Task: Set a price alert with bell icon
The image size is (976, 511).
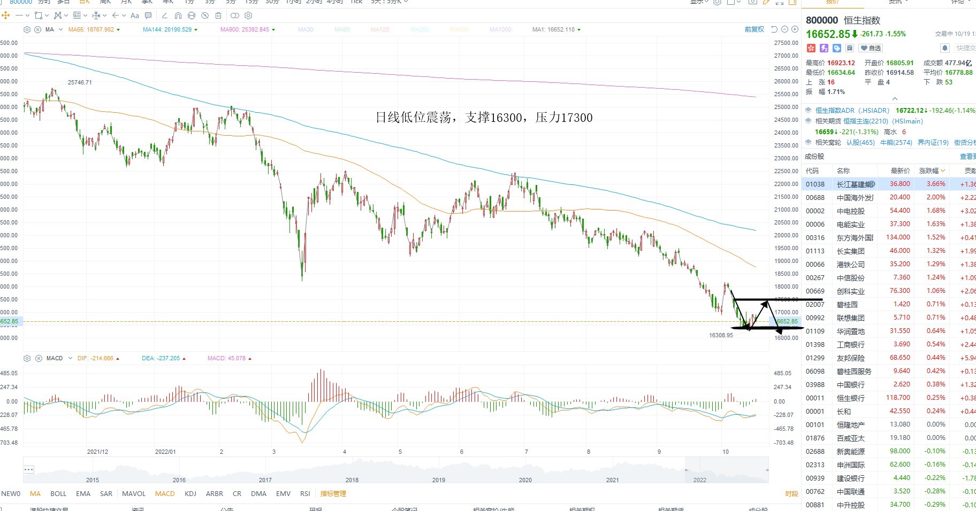Action: [x=945, y=48]
